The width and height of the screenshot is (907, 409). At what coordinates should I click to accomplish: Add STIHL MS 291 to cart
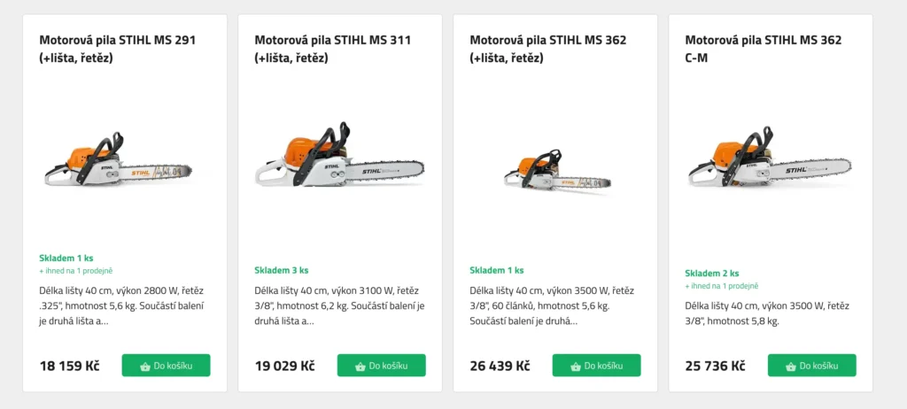click(167, 366)
